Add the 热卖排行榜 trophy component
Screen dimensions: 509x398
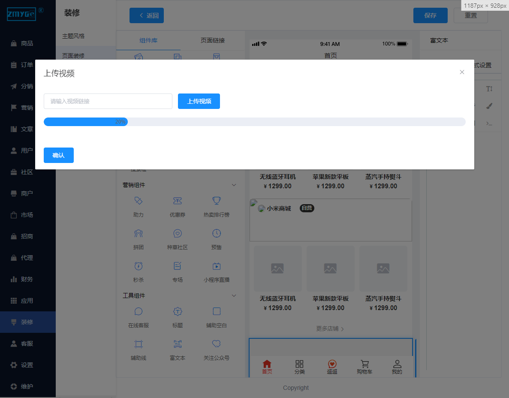tap(217, 201)
